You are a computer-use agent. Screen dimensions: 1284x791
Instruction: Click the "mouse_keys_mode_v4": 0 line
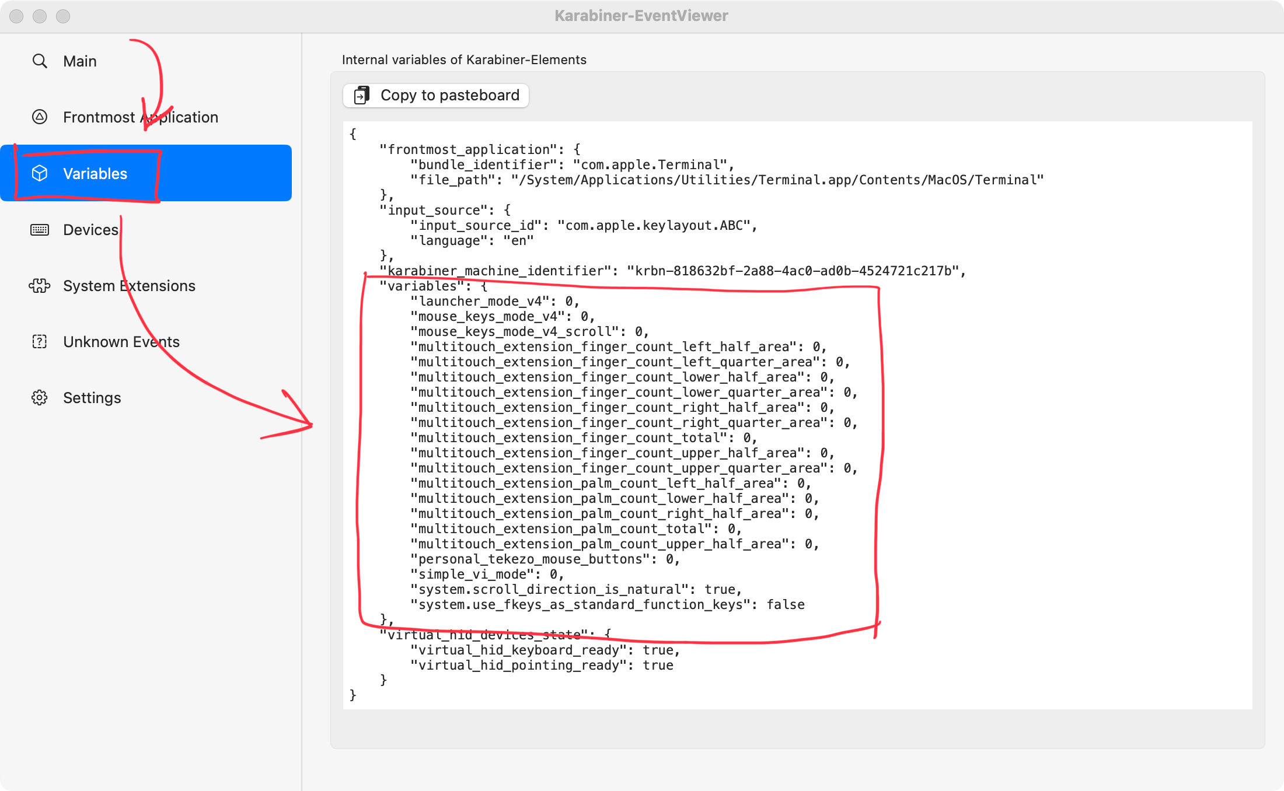[x=502, y=316]
